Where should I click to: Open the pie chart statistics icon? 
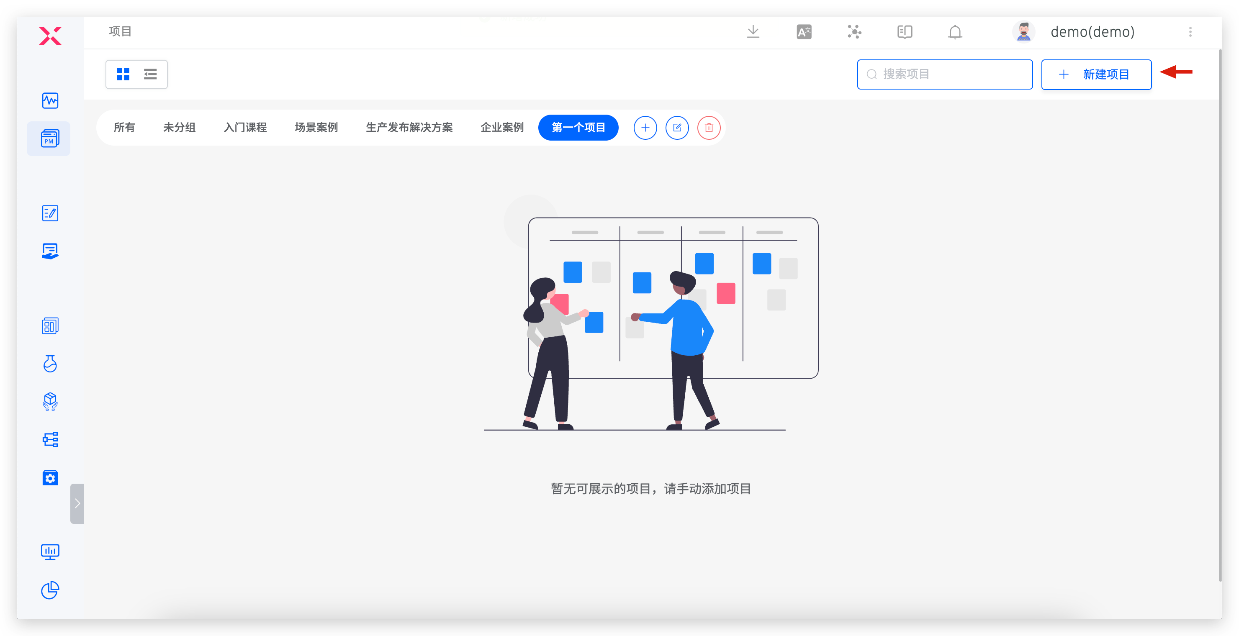tap(50, 590)
